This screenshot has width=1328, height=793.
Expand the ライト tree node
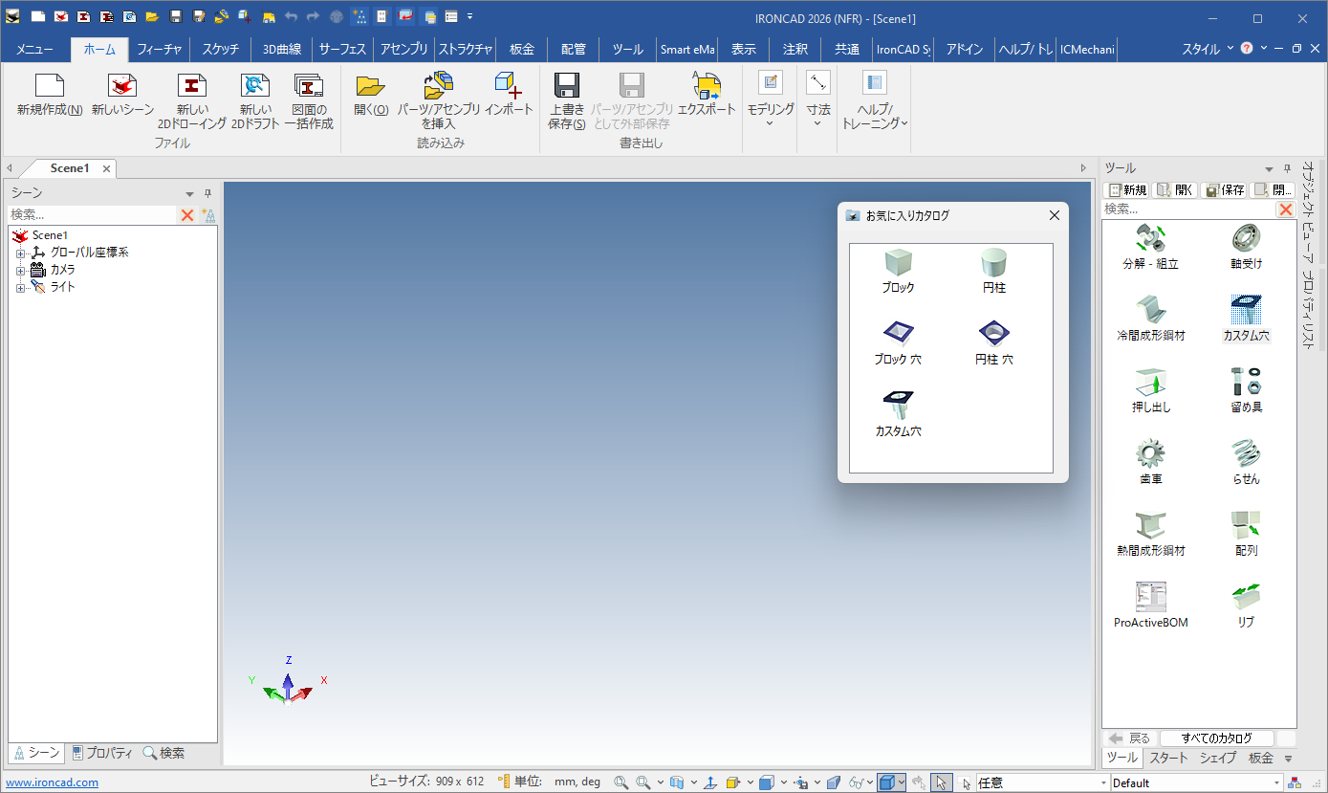tap(20, 288)
